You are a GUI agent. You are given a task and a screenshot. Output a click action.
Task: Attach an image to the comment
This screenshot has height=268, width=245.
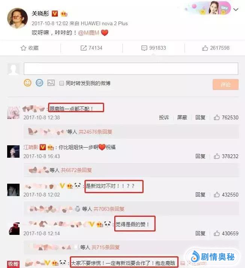pos(51,83)
